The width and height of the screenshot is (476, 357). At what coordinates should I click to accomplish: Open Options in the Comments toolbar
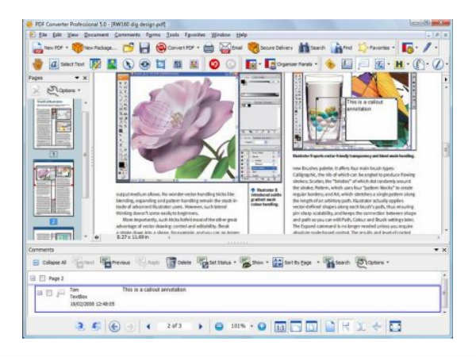(370, 263)
